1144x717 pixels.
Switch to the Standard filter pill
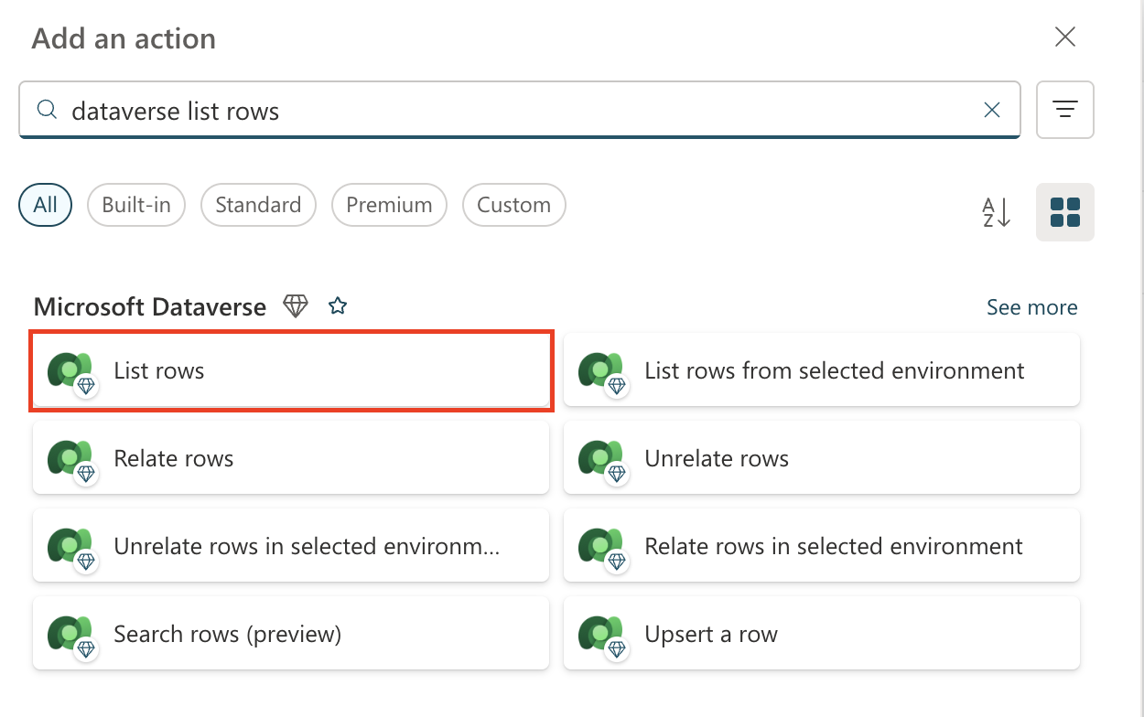258,205
